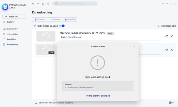178x107 pixels.
Task: Go back with the left arrow
Action: coord(33,4)
